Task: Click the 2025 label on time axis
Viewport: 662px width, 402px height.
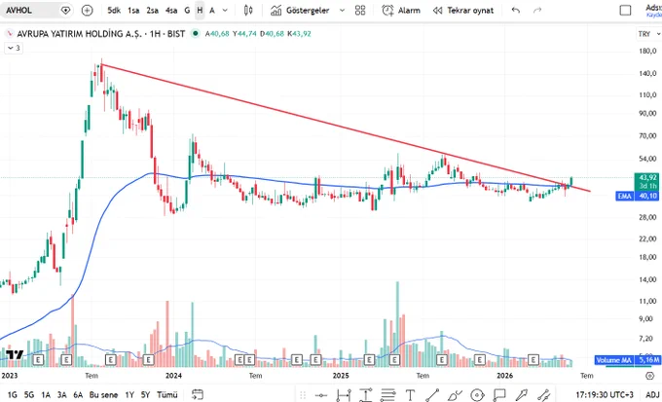Action: [341, 376]
